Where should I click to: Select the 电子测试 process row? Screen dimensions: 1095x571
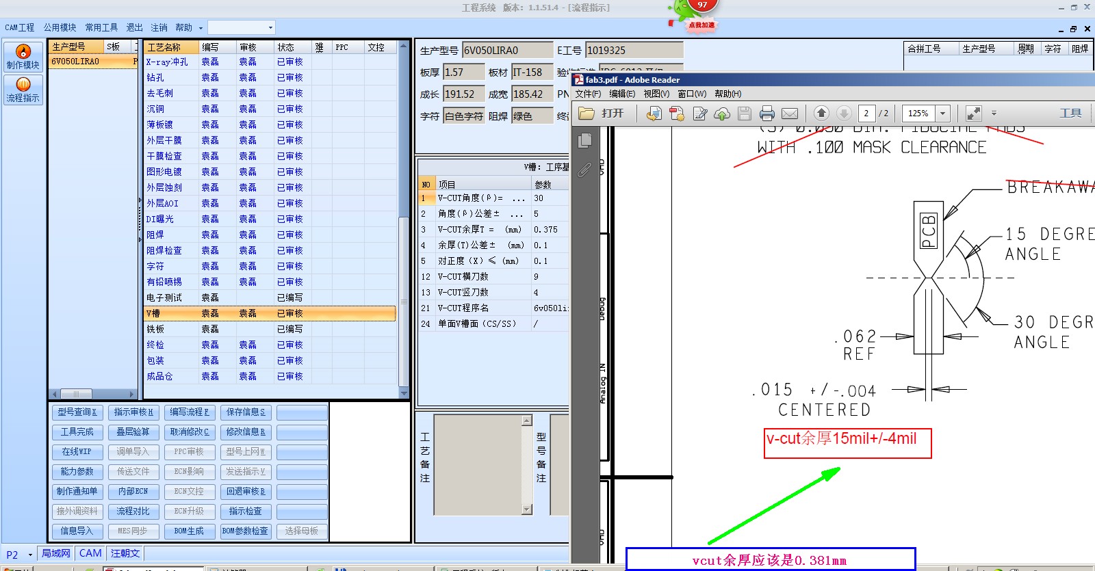point(270,298)
